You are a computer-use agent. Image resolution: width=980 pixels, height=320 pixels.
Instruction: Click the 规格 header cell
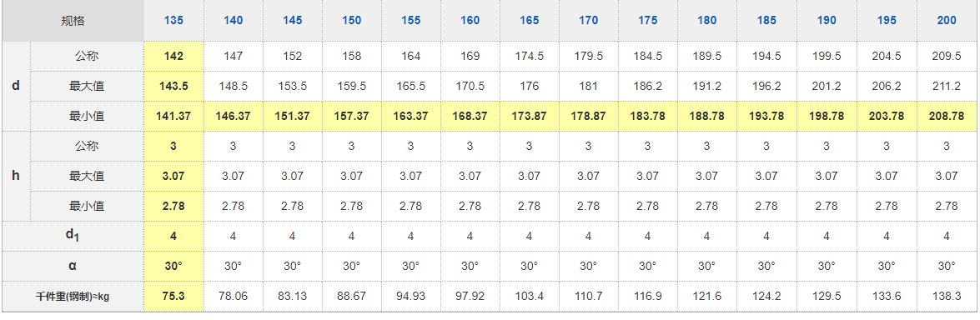[x=73, y=22]
